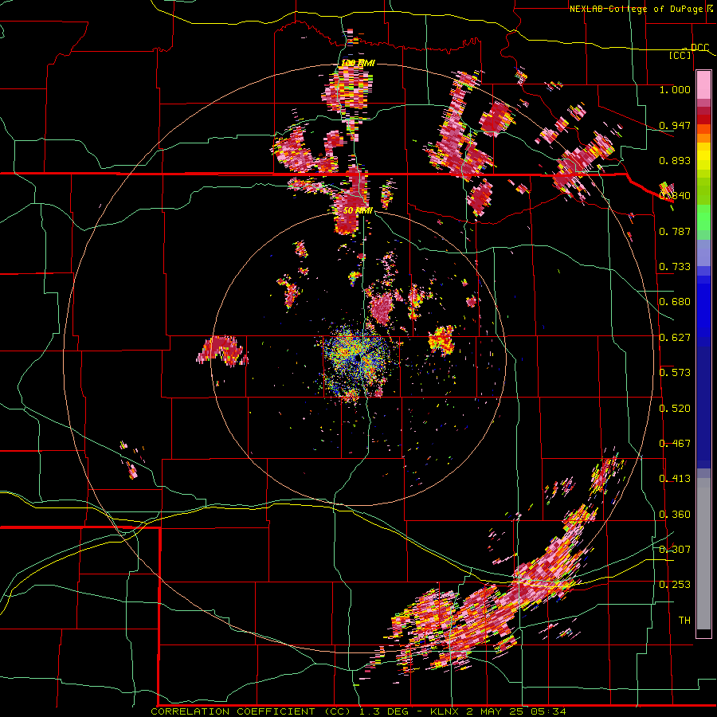Click the 0.627 legend value
Viewport: 717px width, 717px height.
point(675,338)
